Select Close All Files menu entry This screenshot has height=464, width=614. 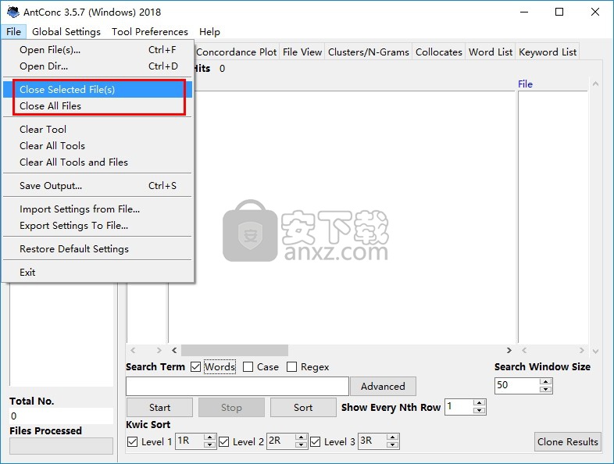click(x=98, y=106)
